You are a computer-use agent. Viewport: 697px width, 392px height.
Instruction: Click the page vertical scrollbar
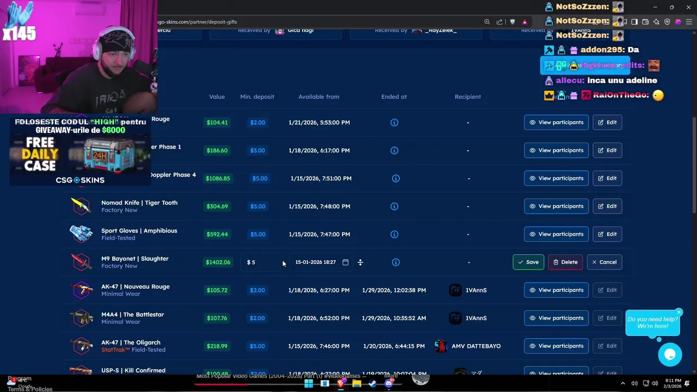(694, 165)
